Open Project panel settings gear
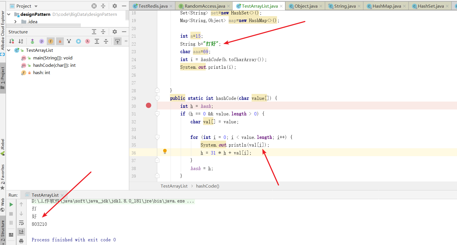The width and height of the screenshot is (457, 245). tap(115, 6)
